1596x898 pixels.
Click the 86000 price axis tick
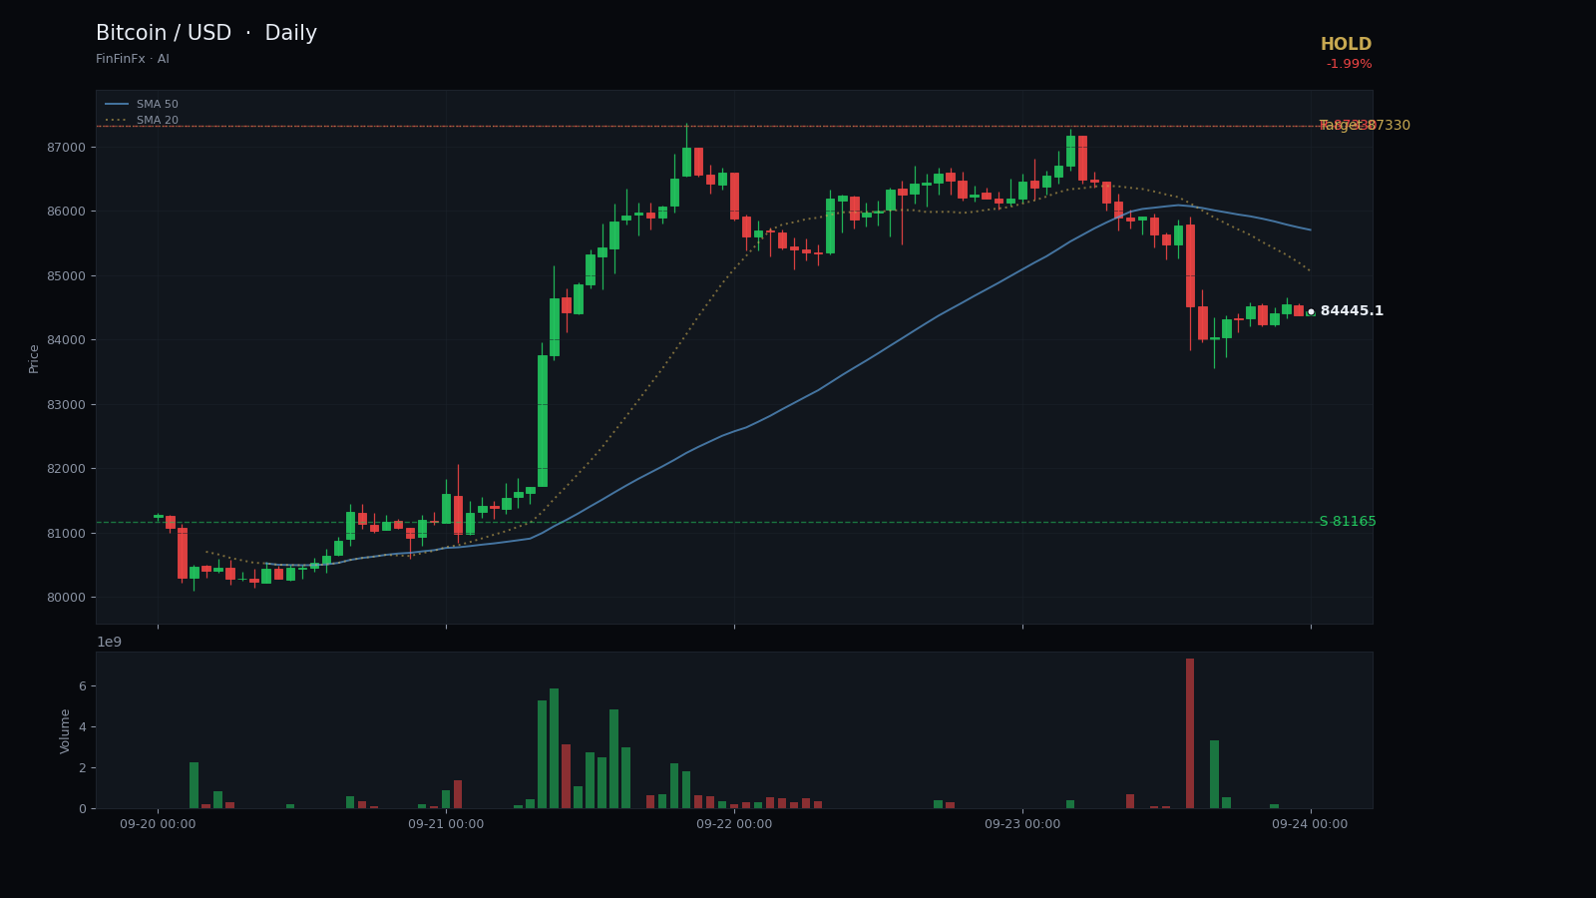pos(67,212)
